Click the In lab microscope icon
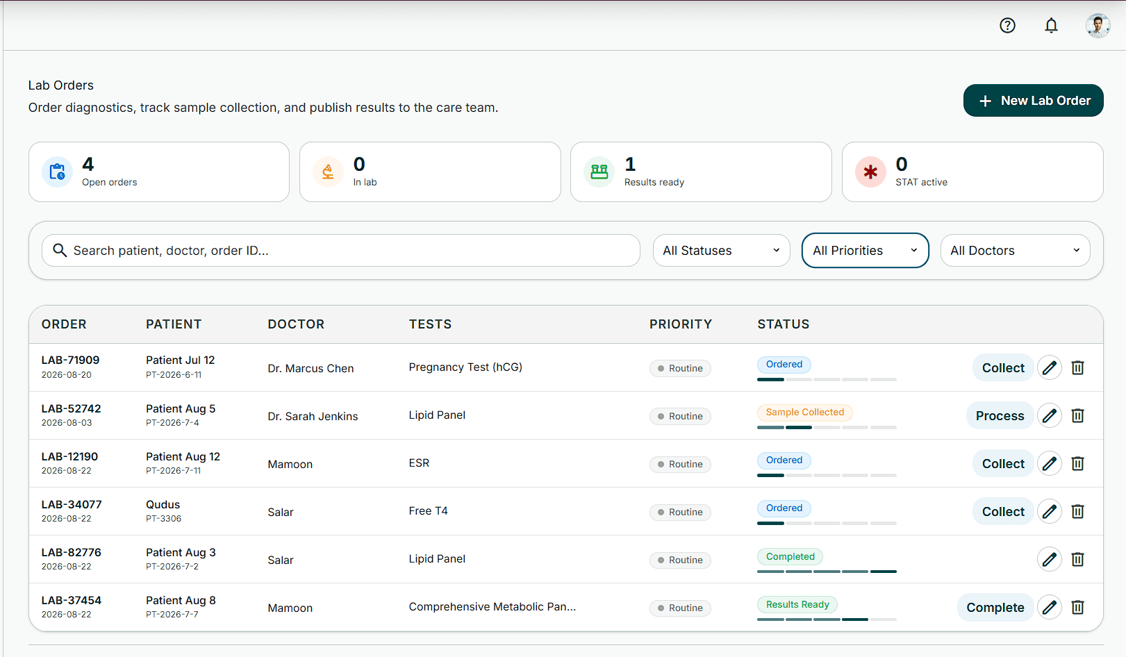This screenshot has height=657, width=1126. (328, 172)
